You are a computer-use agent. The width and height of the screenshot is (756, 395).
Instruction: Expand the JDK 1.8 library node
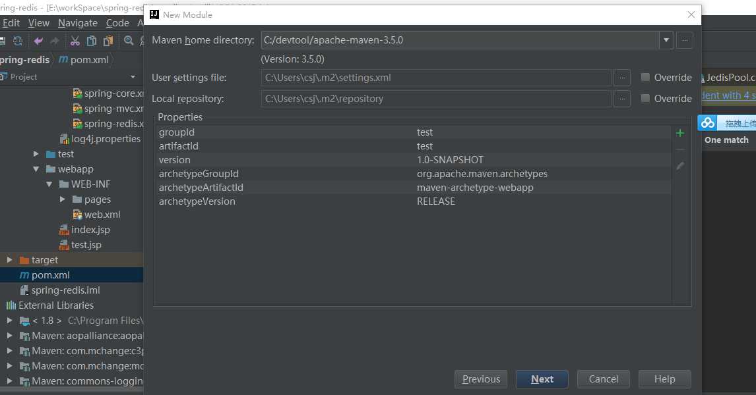(10, 321)
